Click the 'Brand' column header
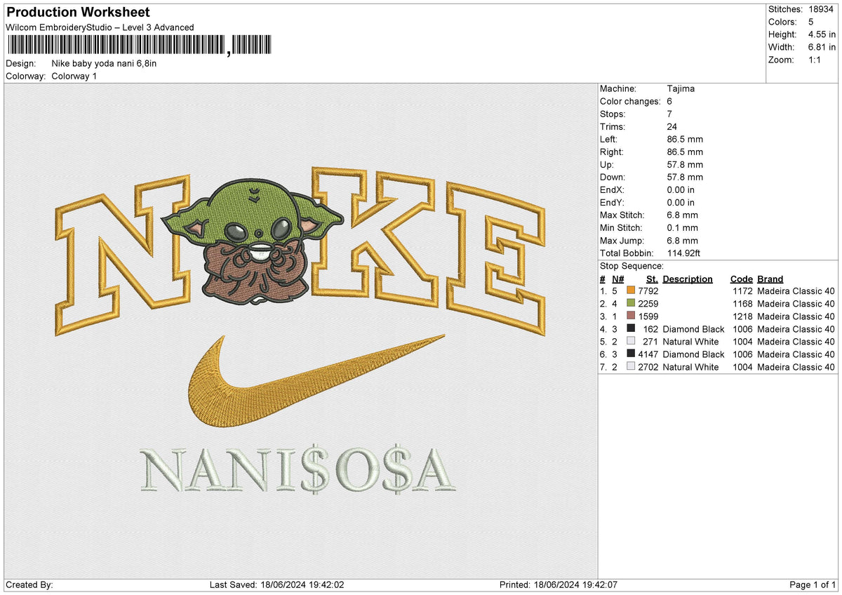Image resolution: width=842 pixels, height=595 pixels. 770,279
